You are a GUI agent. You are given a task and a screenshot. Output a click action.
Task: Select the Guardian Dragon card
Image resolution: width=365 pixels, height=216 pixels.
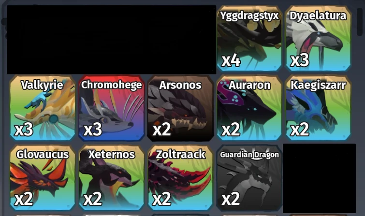point(249,178)
